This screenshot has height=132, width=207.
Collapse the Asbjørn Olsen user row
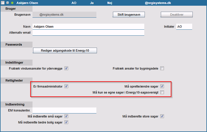[x=8, y=3]
